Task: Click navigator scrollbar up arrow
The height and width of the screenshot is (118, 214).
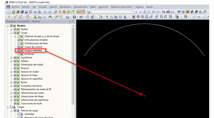Action: click(x=73, y=26)
